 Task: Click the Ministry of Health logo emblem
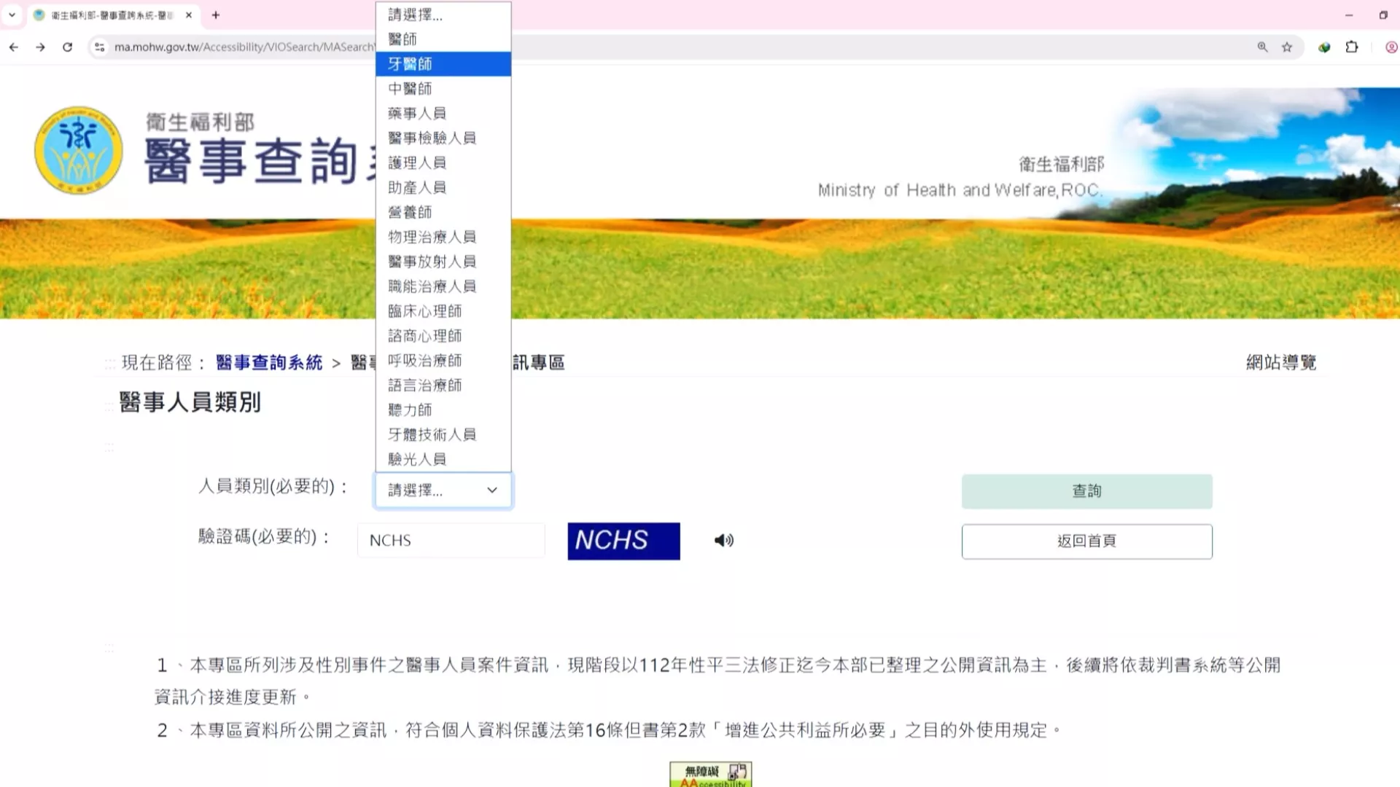coord(79,150)
